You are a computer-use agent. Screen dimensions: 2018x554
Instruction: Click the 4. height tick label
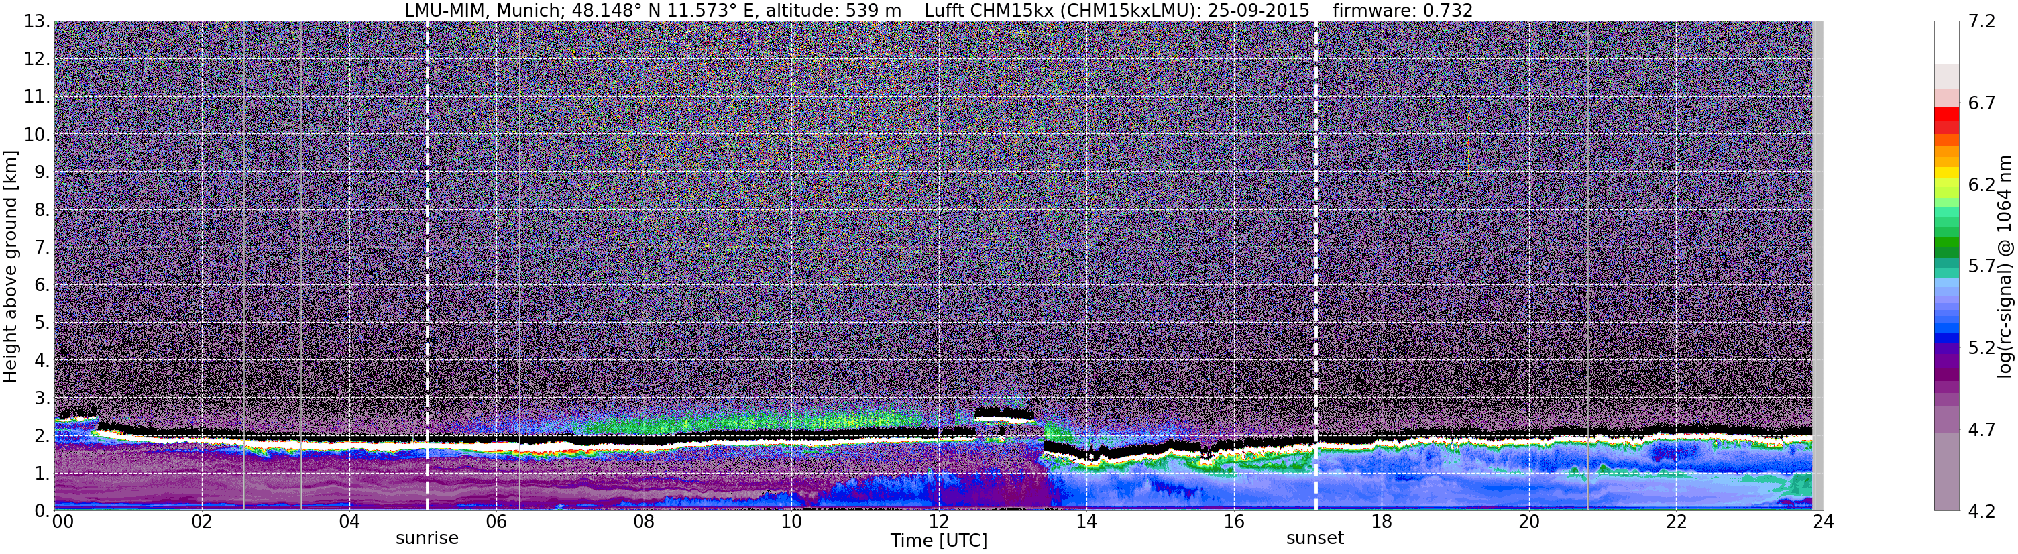[x=42, y=360]
